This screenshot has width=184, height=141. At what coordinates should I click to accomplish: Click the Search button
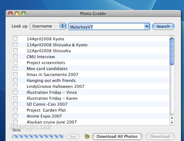(163, 26)
